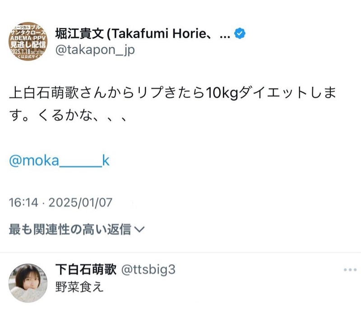Open the reply's three-dot more menu
The image size is (361, 317).
pos(350,270)
